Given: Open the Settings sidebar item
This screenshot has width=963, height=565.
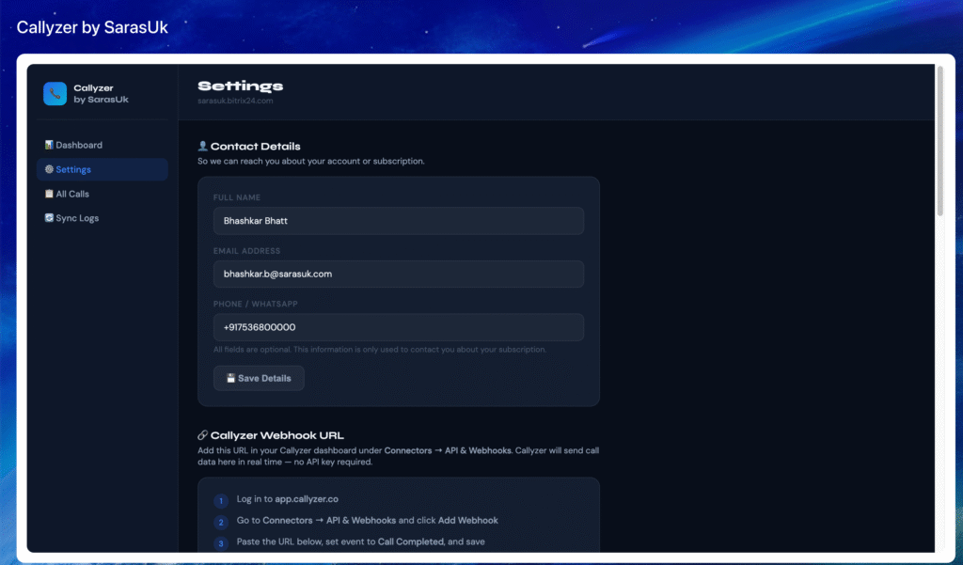Looking at the screenshot, I should click(x=102, y=169).
